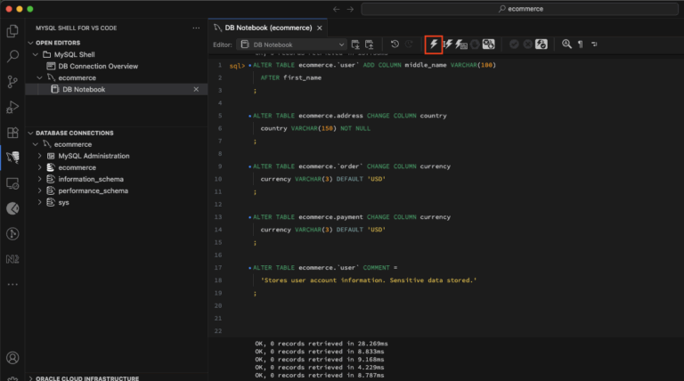
Task: Expand the performance_schema database node
Action: tap(40, 190)
